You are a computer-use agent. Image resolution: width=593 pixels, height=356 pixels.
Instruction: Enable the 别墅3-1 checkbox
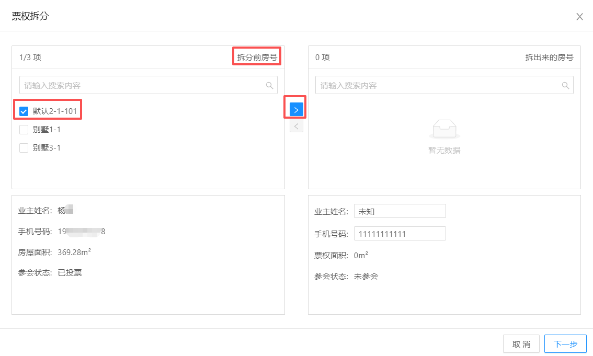point(24,148)
